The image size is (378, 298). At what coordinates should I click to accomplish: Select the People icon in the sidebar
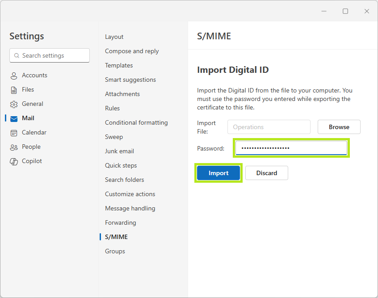point(13,147)
